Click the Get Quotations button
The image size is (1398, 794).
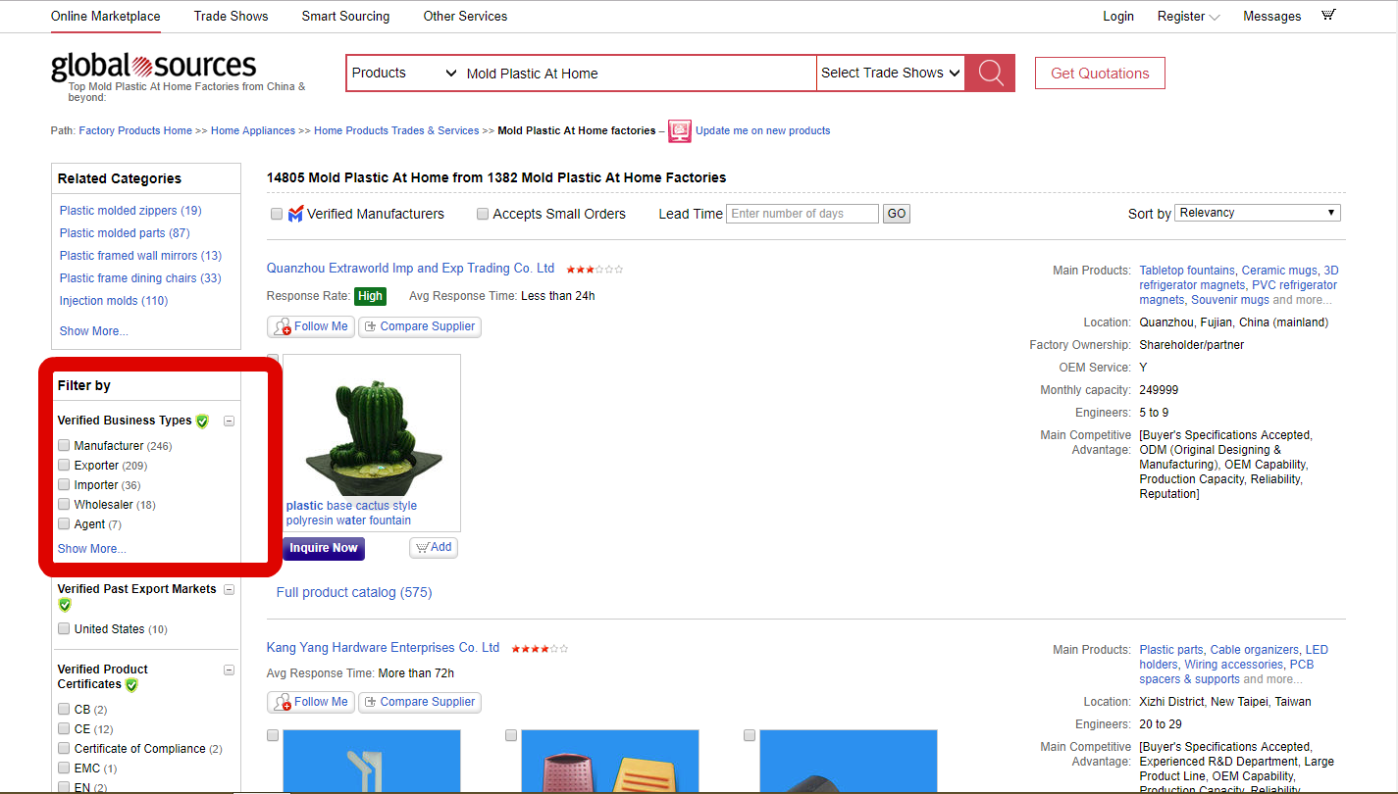pyautogui.click(x=1100, y=74)
